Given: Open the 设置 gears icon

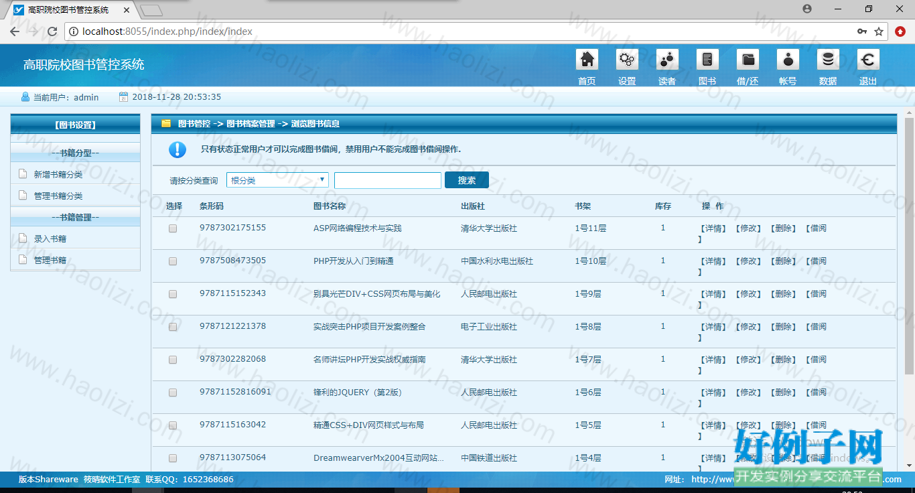Looking at the screenshot, I should [x=627, y=60].
